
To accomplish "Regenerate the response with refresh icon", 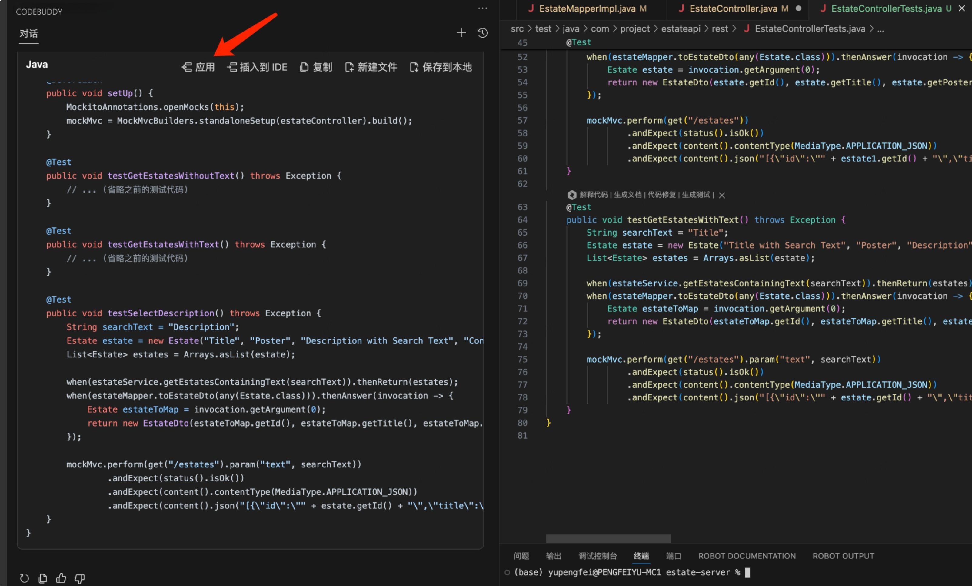I will [25, 578].
